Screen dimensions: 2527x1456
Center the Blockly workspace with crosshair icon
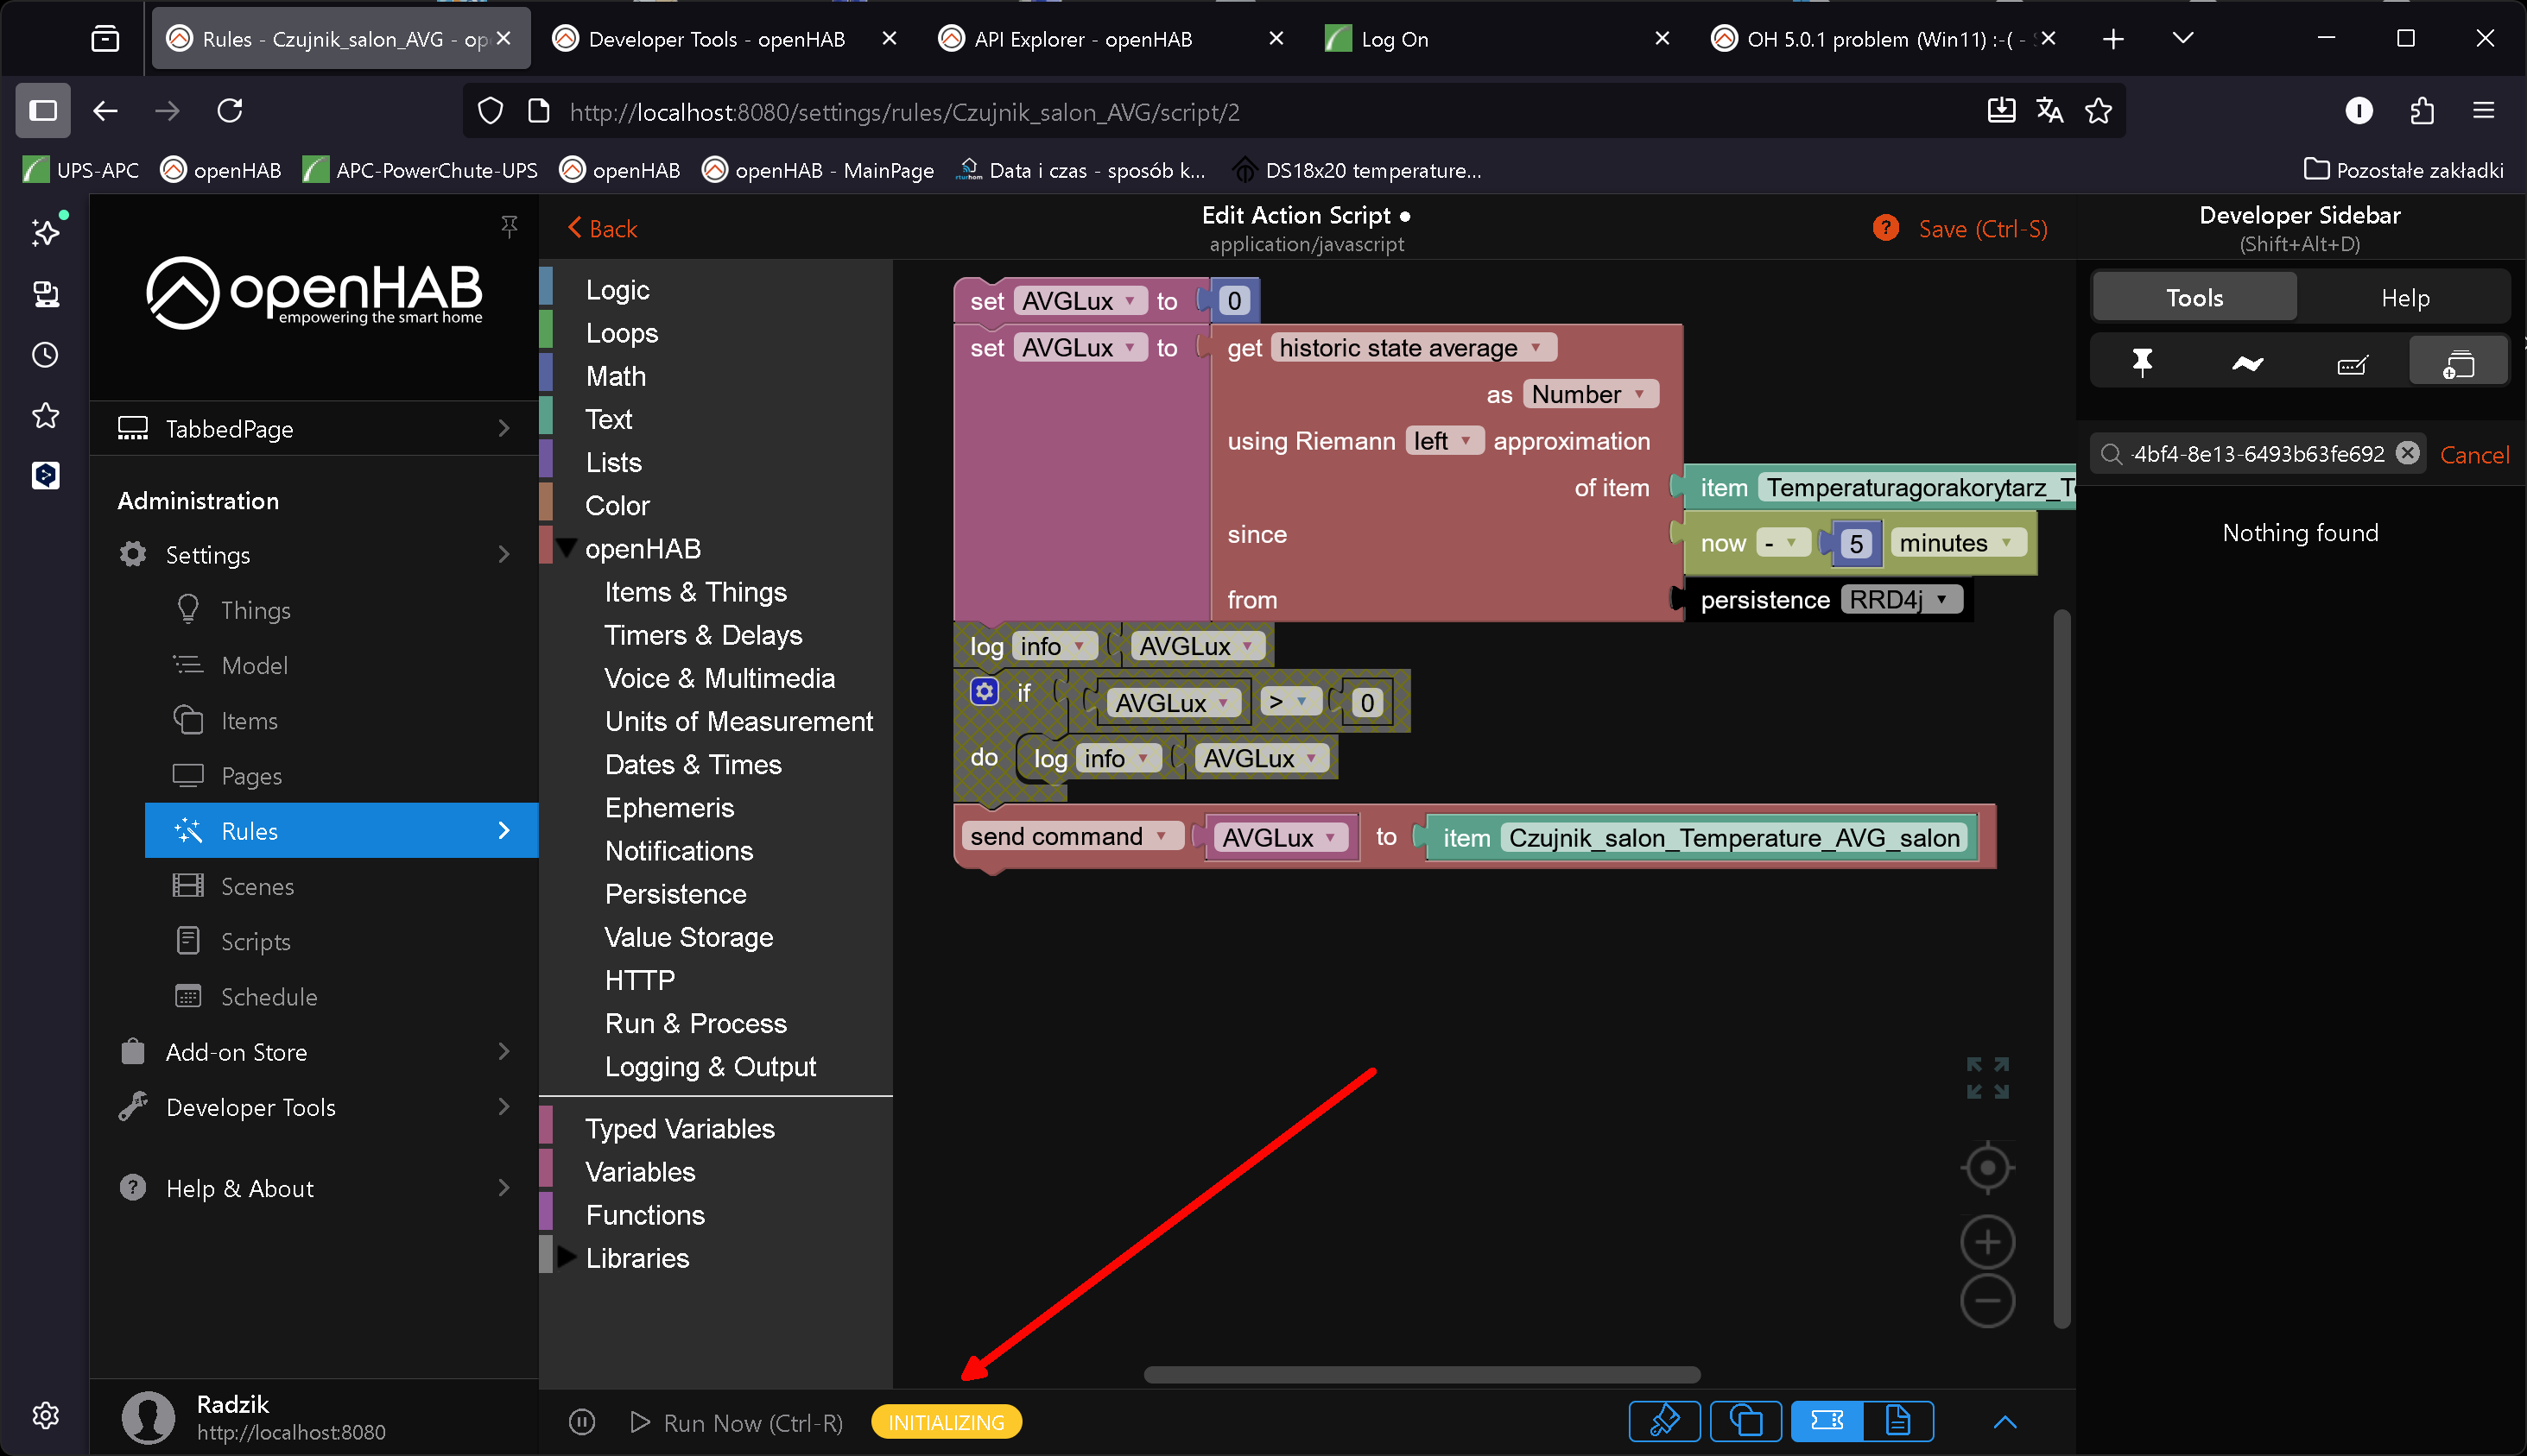(x=1986, y=1167)
